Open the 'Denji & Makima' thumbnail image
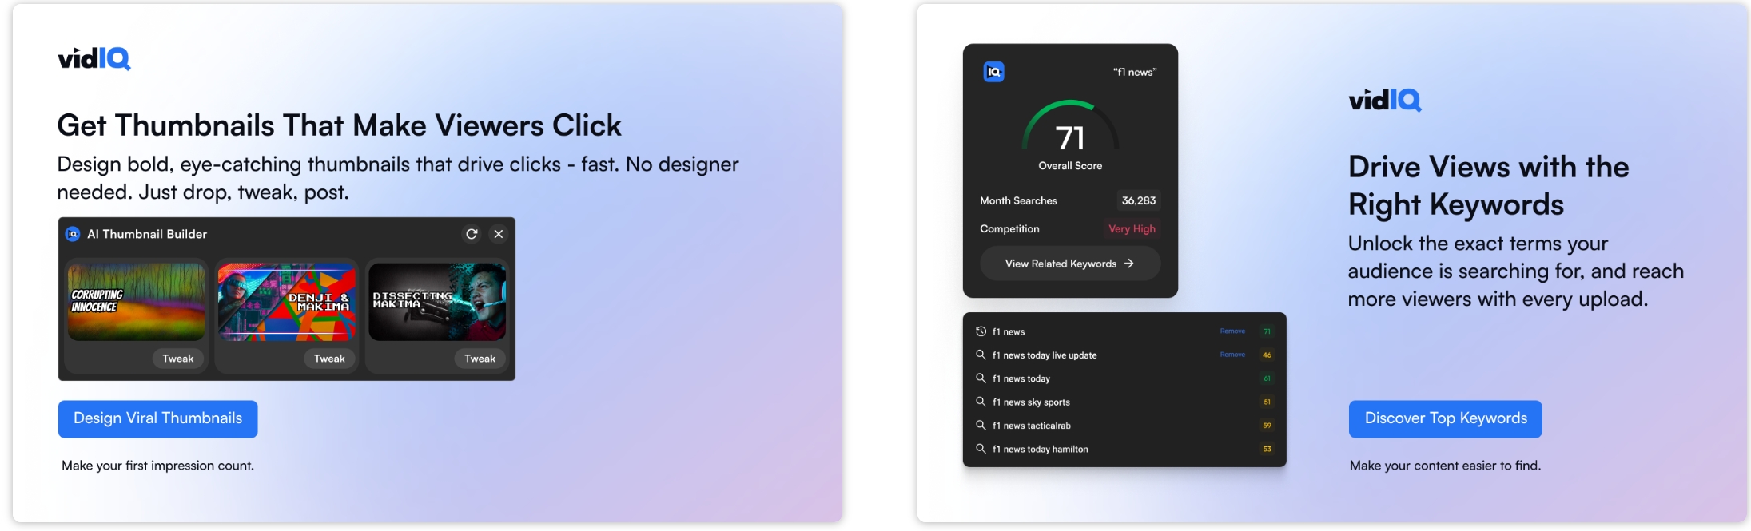 pos(286,302)
